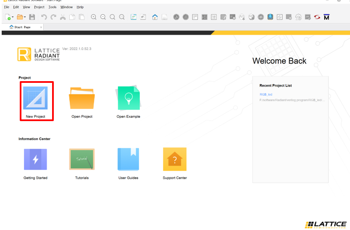Open the View menu
The height and width of the screenshot is (230, 350).
26,7
